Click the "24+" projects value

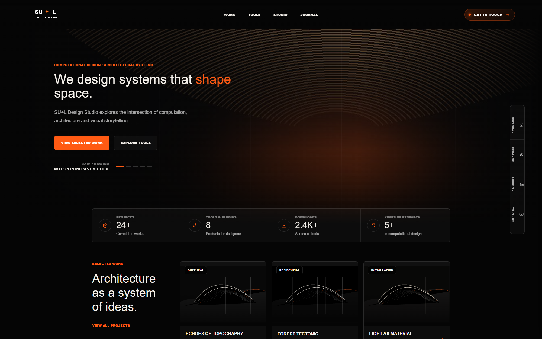(x=124, y=225)
